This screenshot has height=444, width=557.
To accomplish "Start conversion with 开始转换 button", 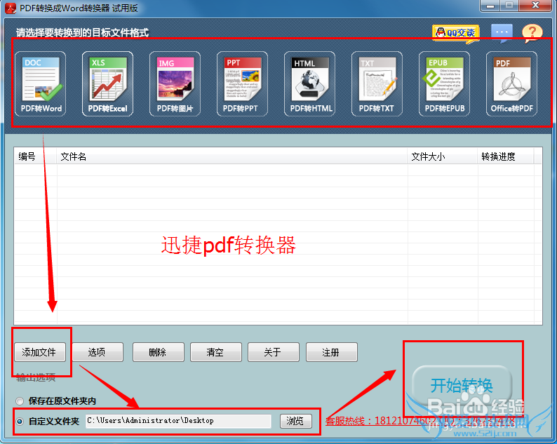I will (x=462, y=385).
